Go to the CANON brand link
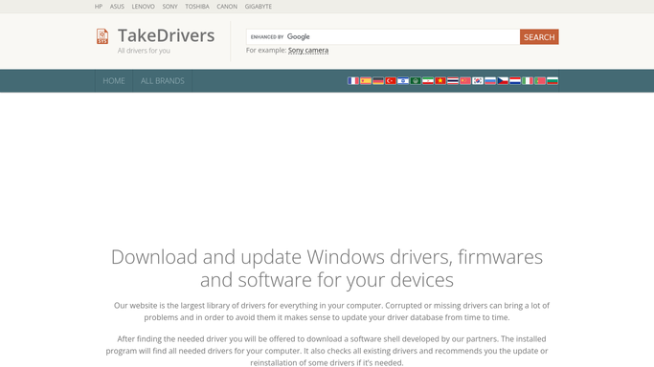654x367 pixels. [x=227, y=7]
